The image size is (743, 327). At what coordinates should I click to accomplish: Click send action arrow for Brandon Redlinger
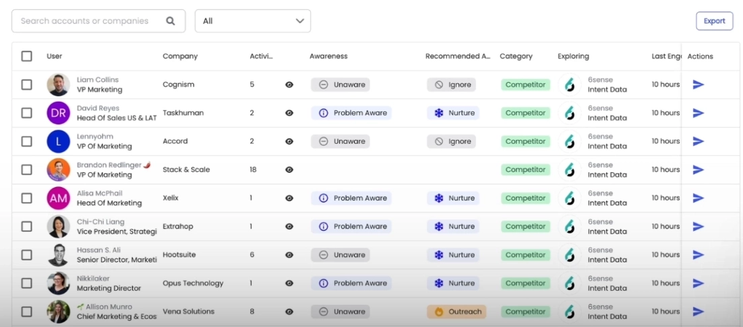[698, 170]
